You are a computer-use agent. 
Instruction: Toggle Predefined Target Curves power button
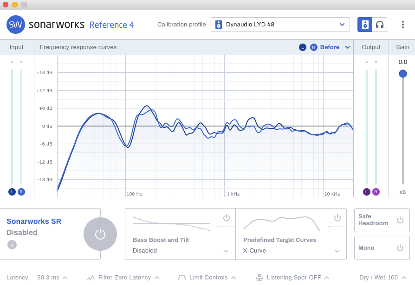pyautogui.click(x=337, y=218)
